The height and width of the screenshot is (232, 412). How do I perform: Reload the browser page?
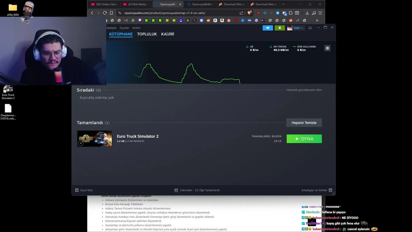105,13
